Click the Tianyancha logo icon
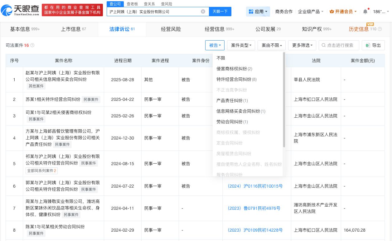Screen dimensions: 392x241 pos(7,9)
